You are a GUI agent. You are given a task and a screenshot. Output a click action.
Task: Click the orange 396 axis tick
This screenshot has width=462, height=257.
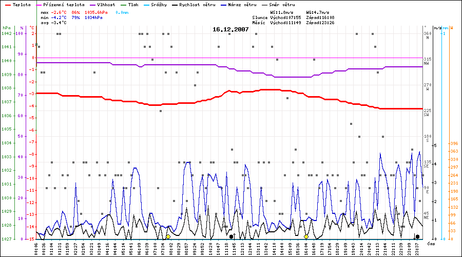pyautogui.click(x=454, y=143)
